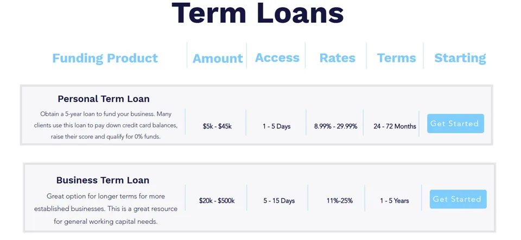Click the 1 - 5 Years term value
The width and height of the screenshot is (521, 240).
point(394,201)
